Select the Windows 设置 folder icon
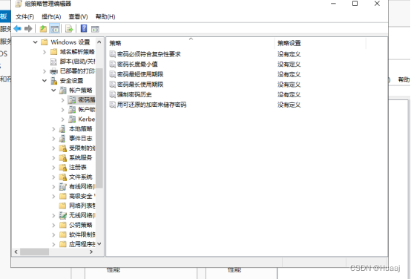Image resolution: width=411 pixels, height=279 pixels. (45, 42)
